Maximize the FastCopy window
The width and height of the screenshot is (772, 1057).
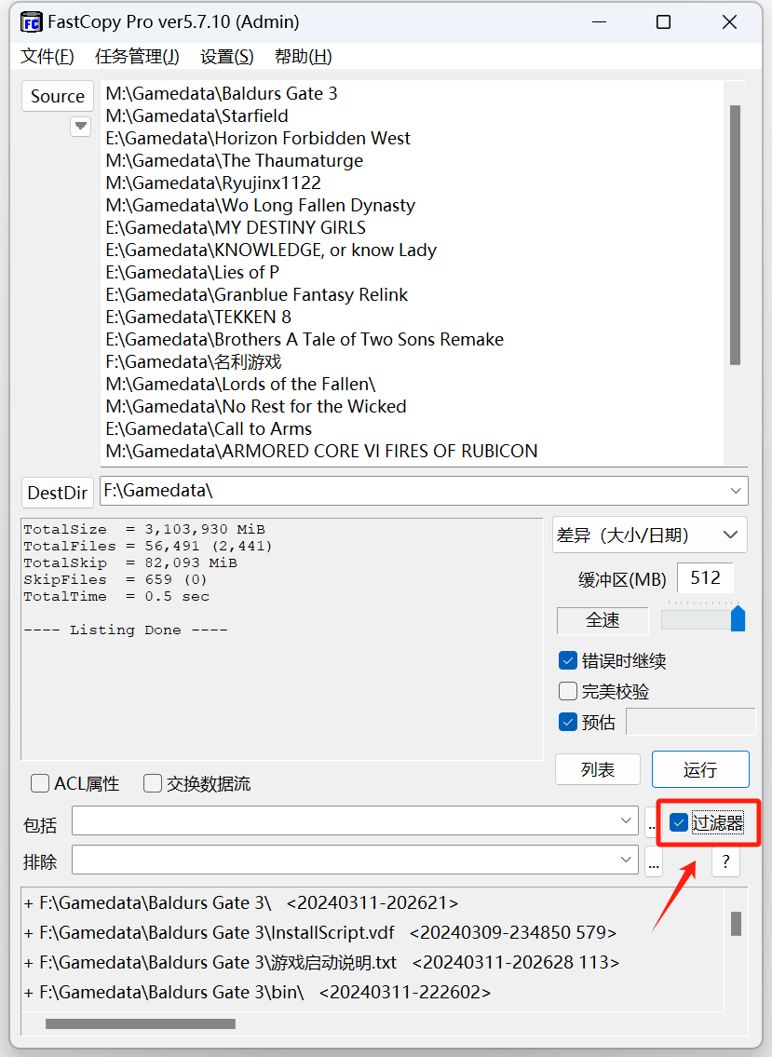pyautogui.click(x=663, y=22)
